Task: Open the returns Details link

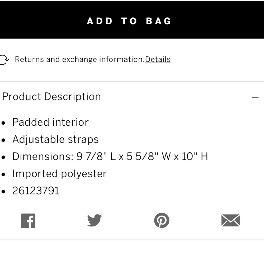Action: click(x=158, y=59)
